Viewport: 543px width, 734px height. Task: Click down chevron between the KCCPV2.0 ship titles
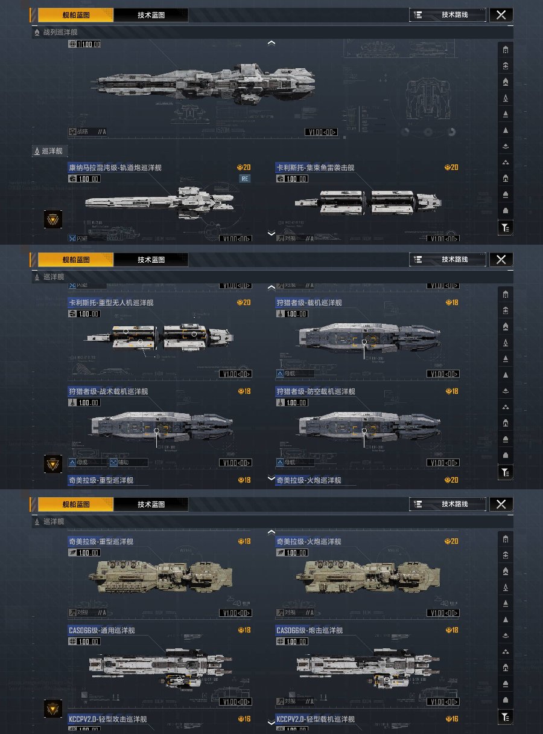pos(271,722)
